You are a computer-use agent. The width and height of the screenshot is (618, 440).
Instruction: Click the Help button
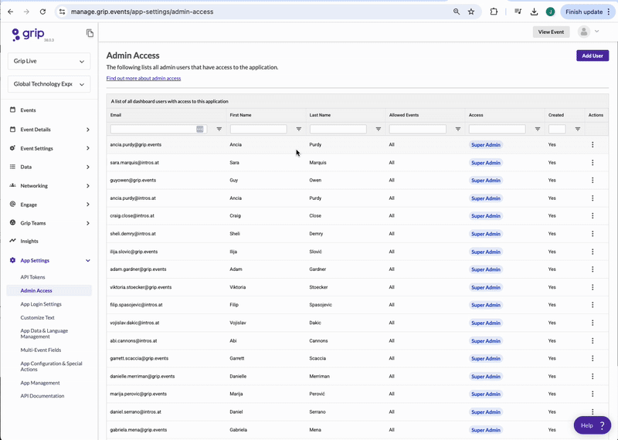pyautogui.click(x=593, y=425)
